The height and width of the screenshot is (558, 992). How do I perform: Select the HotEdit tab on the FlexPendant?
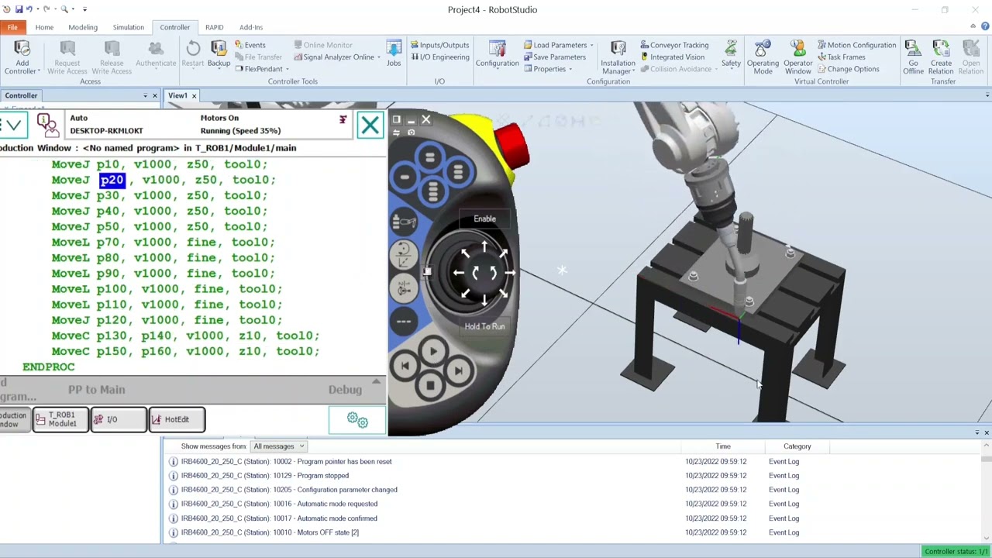177,419
